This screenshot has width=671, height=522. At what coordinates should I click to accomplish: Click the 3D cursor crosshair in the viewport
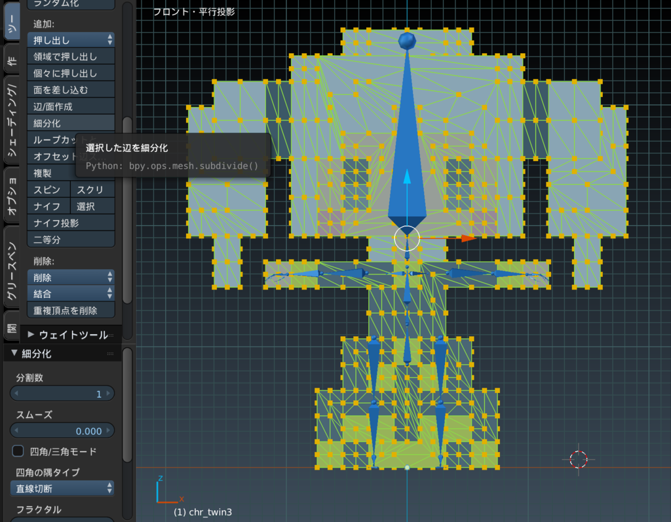tap(578, 460)
